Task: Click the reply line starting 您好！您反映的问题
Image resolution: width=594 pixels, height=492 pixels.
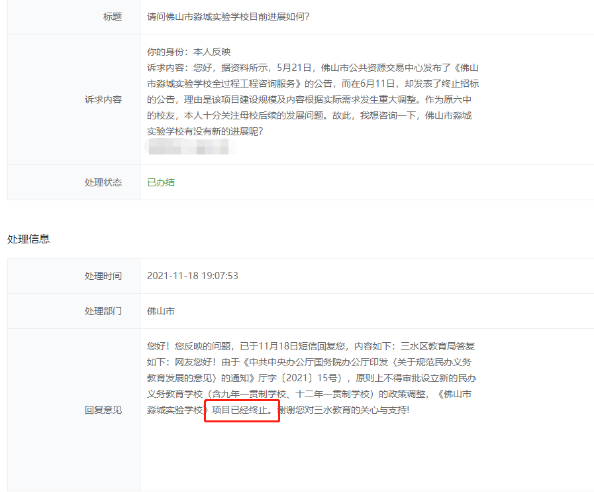Action: click(x=311, y=346)
